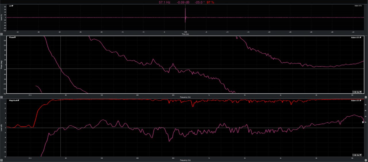
Task: Open 1/48 Oct smoothing dropdown in Magnitude plot
Action: (357, 155)
